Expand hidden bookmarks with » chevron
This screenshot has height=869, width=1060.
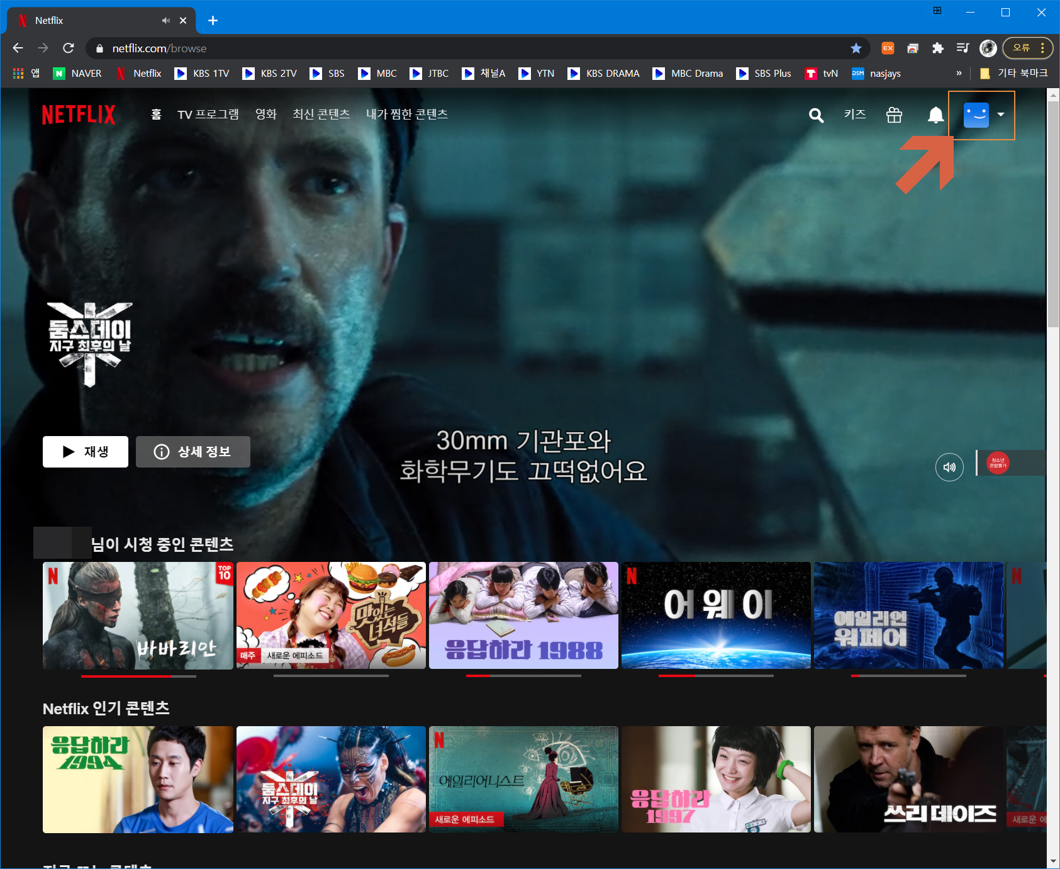[959, 74]
